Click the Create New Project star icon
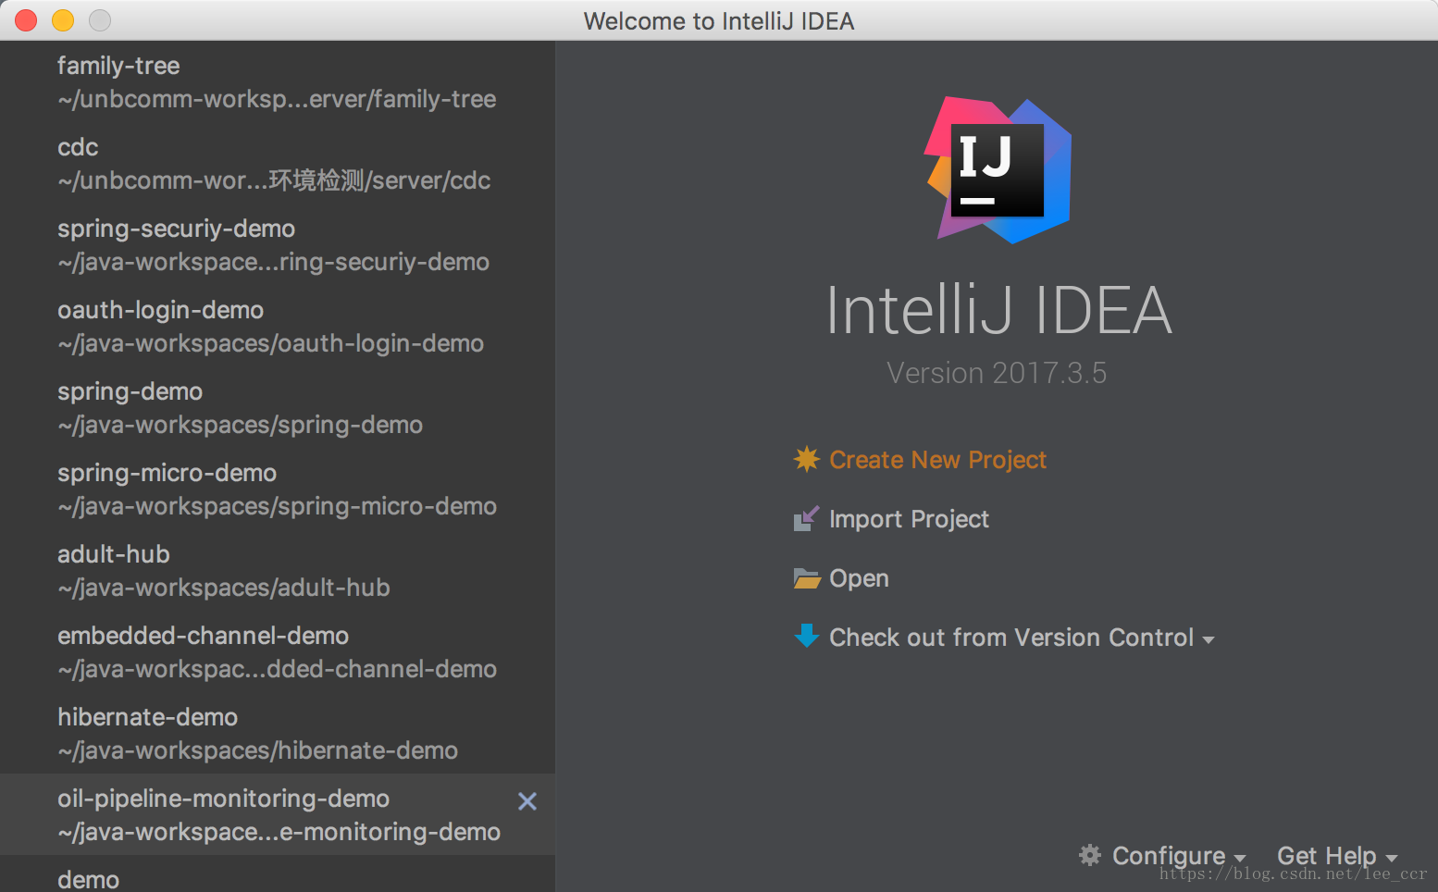This screenshot has width=1438, height=892. pos(807,459)
